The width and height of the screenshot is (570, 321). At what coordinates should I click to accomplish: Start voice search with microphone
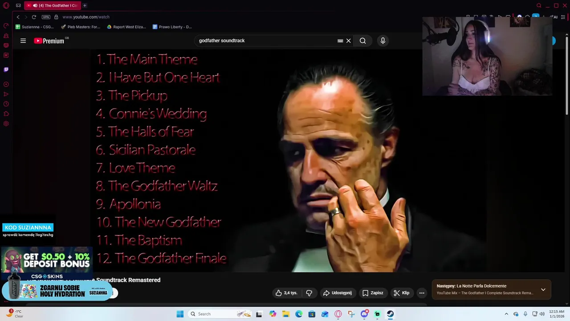pyautogui.click(x=383, y=41)
